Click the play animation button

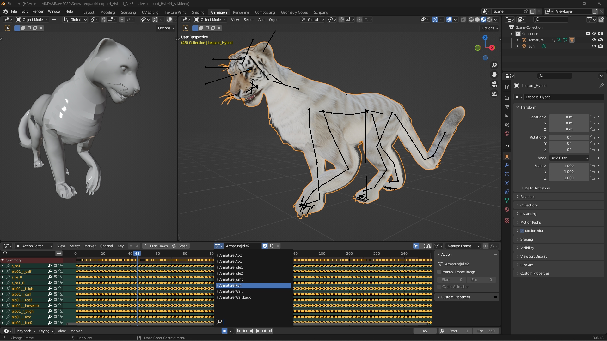[x=257, y=331]
